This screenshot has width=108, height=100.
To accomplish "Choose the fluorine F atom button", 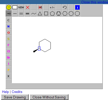I will 9,45.
